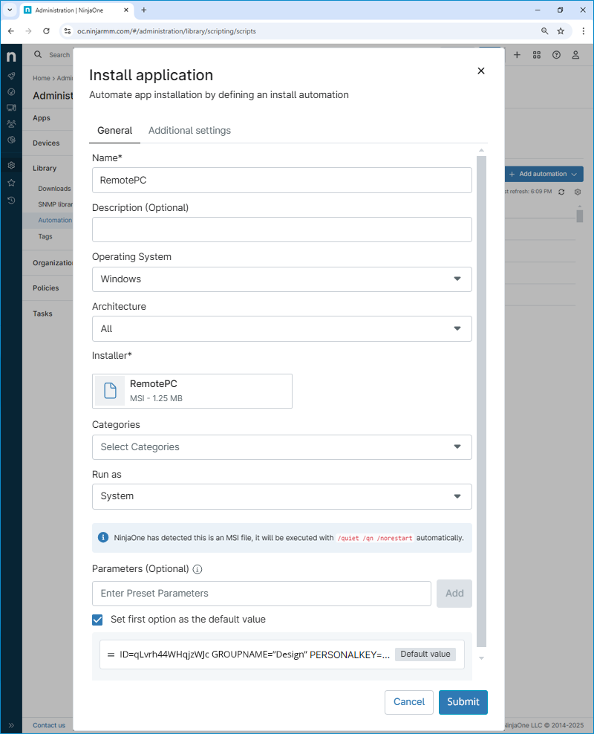Image resolution: width=594 pixels, height=734 pixels.
Task: Click the Cancel button
Action: 409,702
